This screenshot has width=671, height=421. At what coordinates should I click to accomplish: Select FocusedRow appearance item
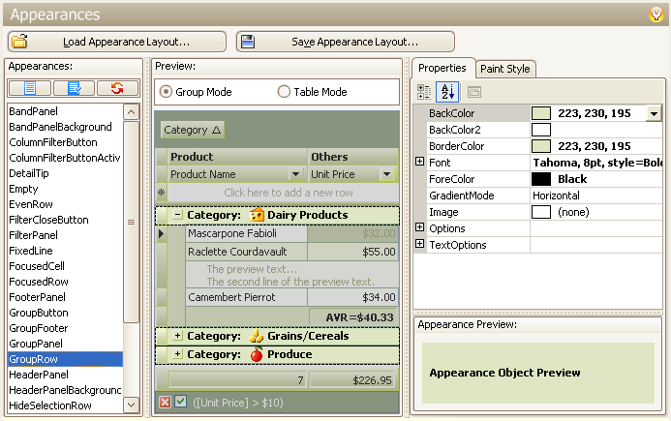(65, 282)
